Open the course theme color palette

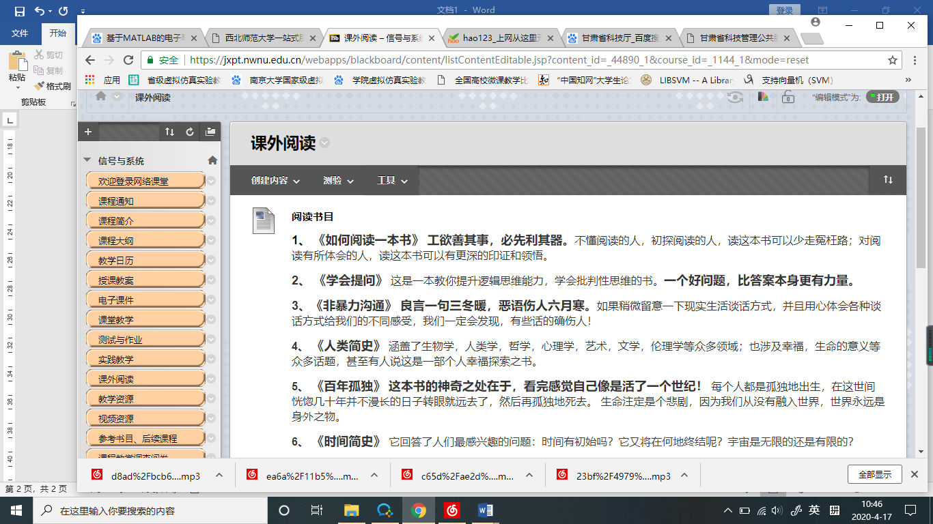tap(764, 97)
